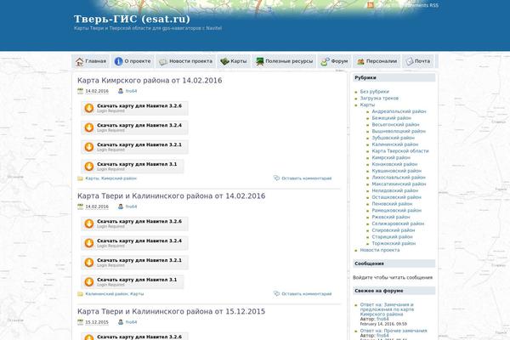Open post Карта Кимрского района от 14.02.2016

pos(150,81)
